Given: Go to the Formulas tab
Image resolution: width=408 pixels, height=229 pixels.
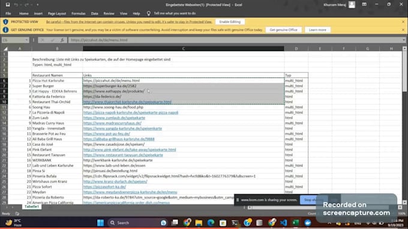Looking at the screenshot, I should (x=79, y=14).
